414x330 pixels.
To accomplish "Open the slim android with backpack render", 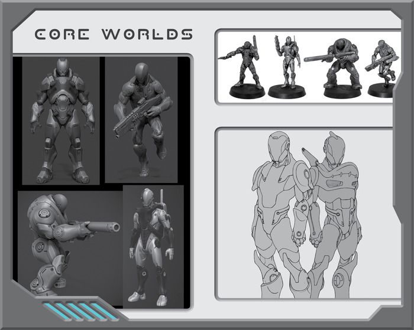I will (153, 247).
